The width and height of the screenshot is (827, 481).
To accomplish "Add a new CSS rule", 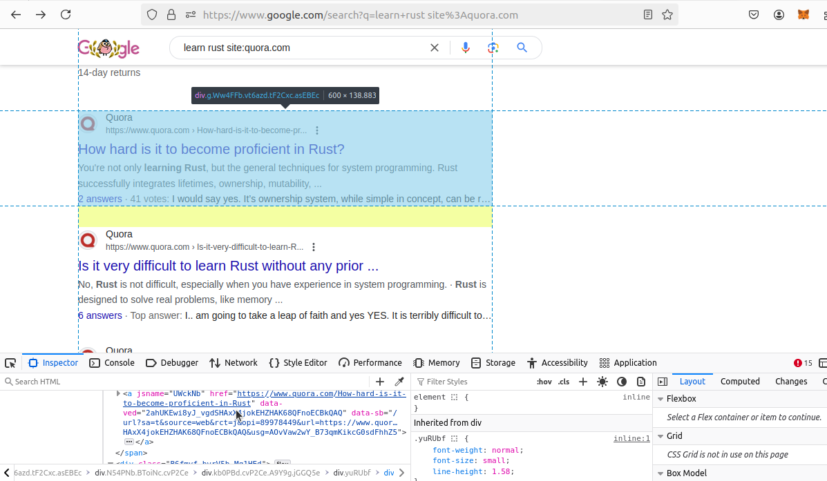I will click(x=583, y=382).
